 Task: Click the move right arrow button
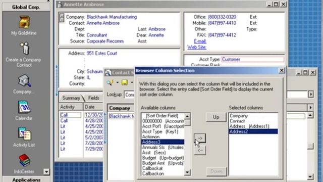[x=200, y=138]
